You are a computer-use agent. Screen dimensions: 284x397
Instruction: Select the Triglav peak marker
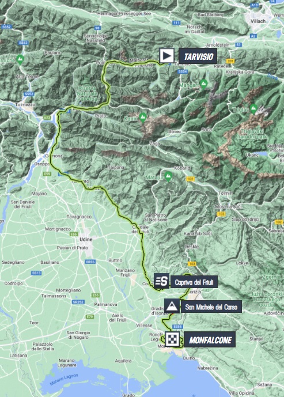coord(253,109)
